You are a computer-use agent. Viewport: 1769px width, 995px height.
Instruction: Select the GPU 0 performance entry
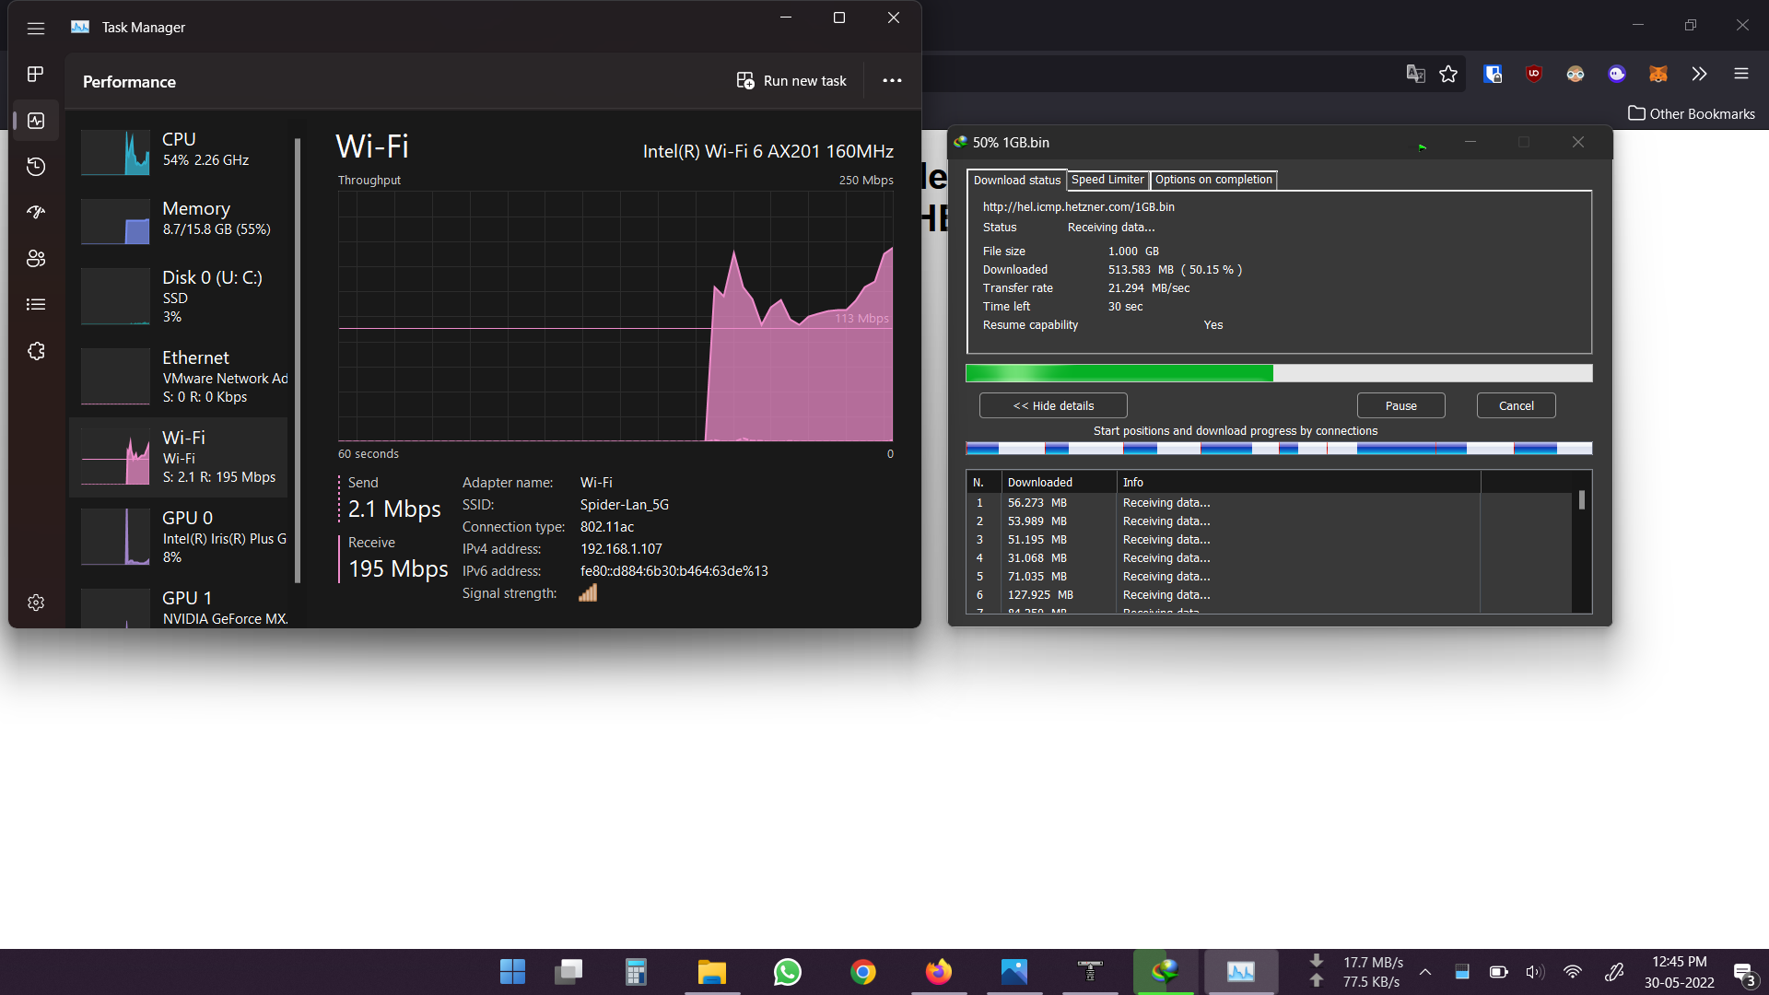pyautogui.click(x=182, y=536)
